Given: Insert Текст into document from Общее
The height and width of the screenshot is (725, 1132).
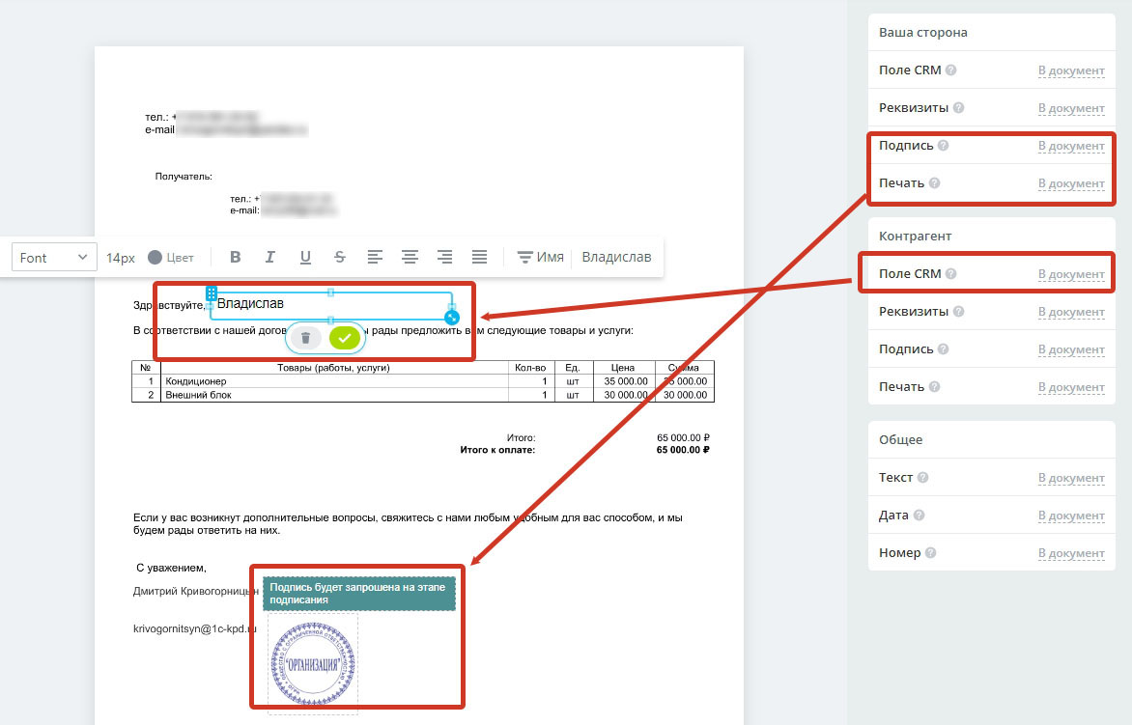Looking at the screenshot, I should (1071, 478).
